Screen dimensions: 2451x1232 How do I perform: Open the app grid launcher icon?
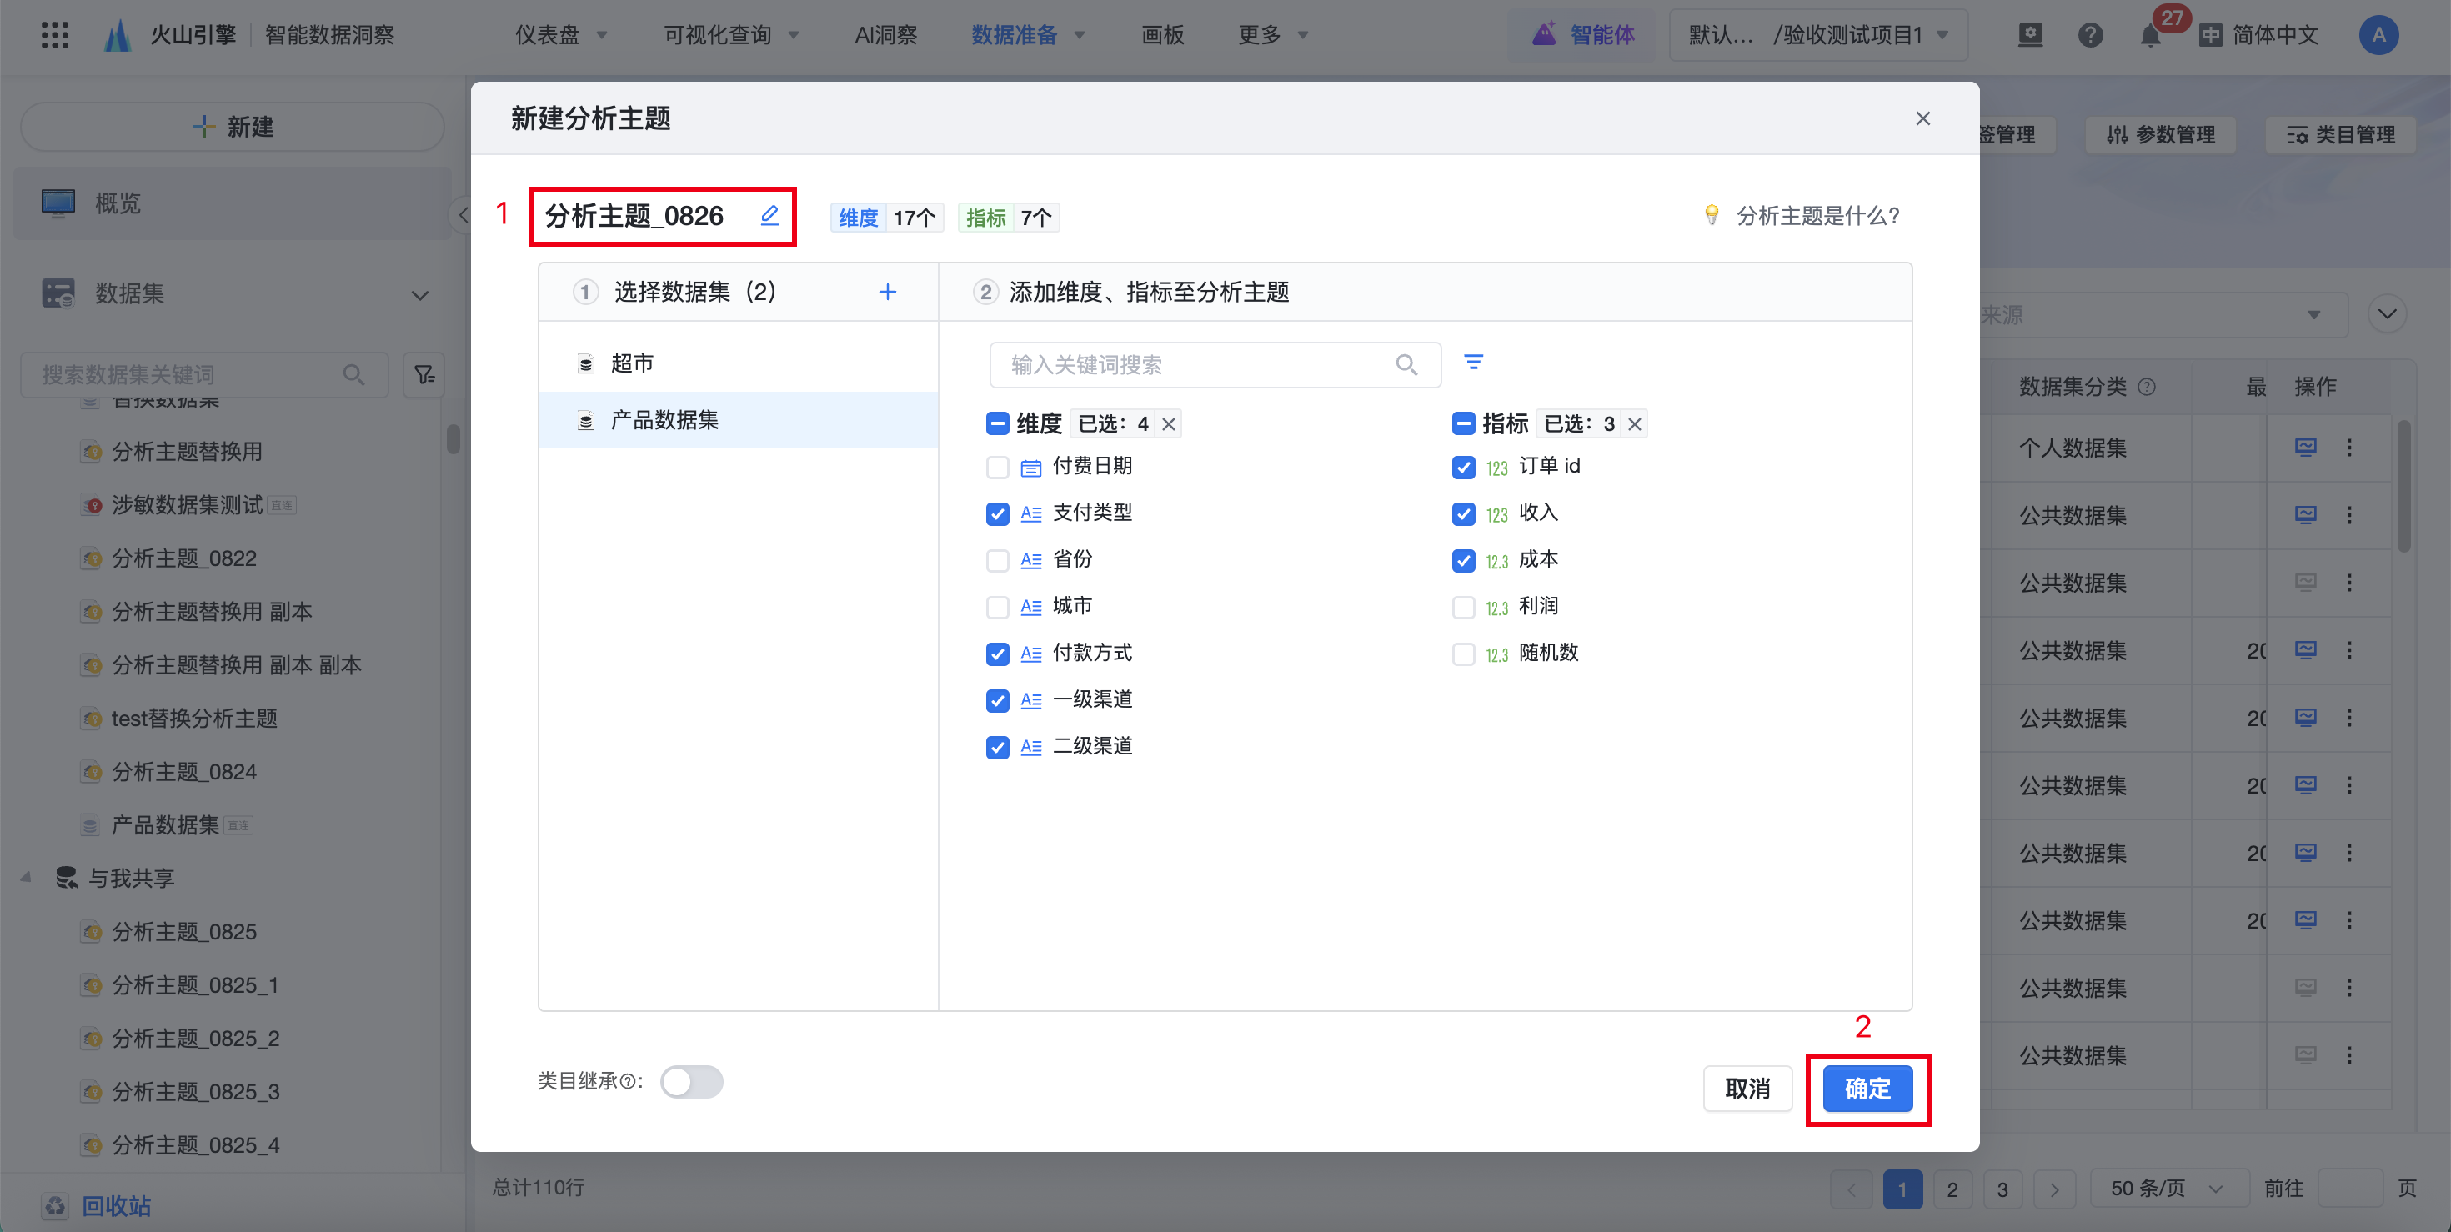(55, 35)
